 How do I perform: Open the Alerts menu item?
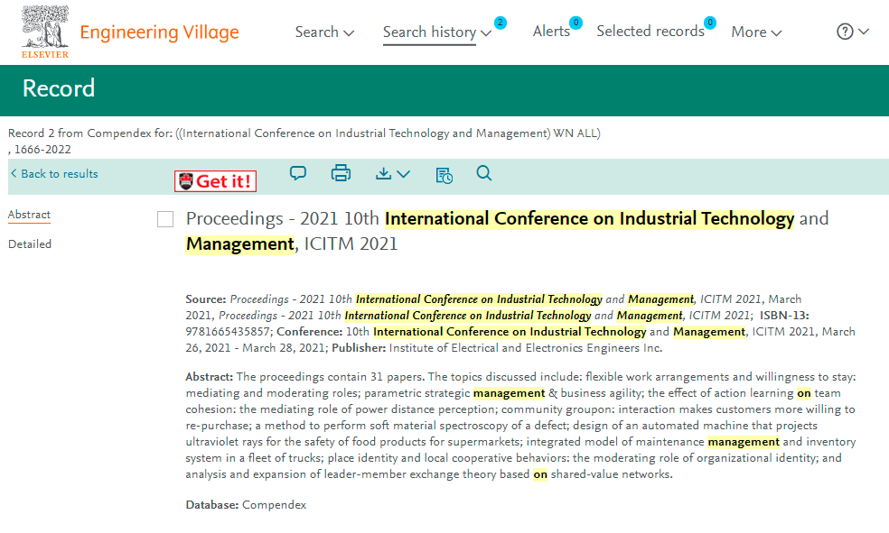tap(551, 32)
